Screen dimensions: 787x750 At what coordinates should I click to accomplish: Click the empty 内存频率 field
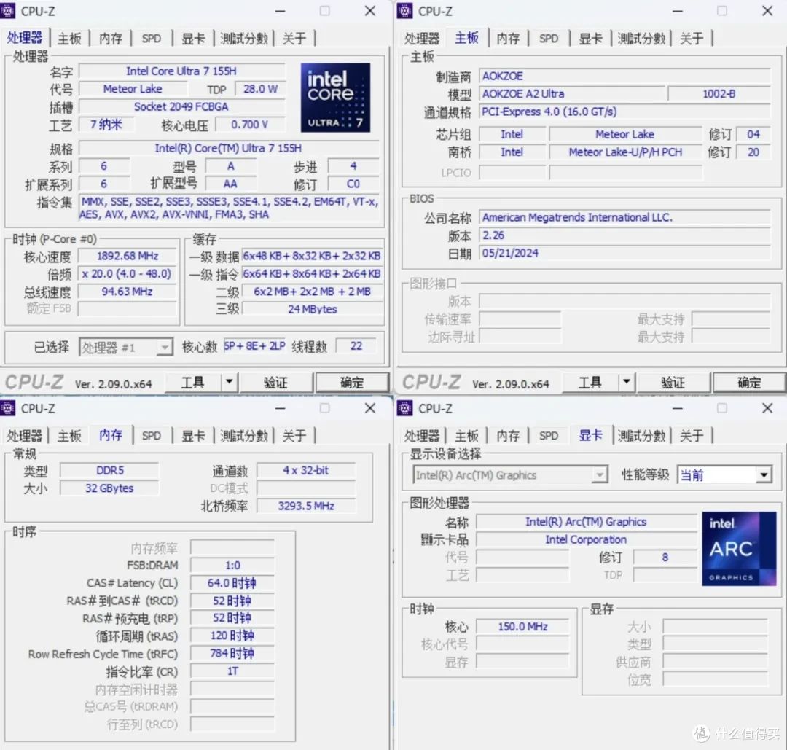point(232,547)
